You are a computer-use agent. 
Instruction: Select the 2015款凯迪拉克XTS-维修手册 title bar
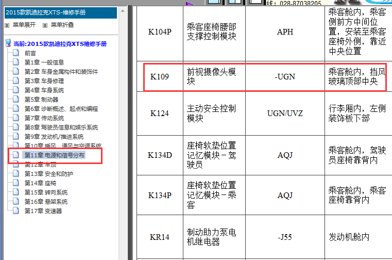click(x=61, y=12)
